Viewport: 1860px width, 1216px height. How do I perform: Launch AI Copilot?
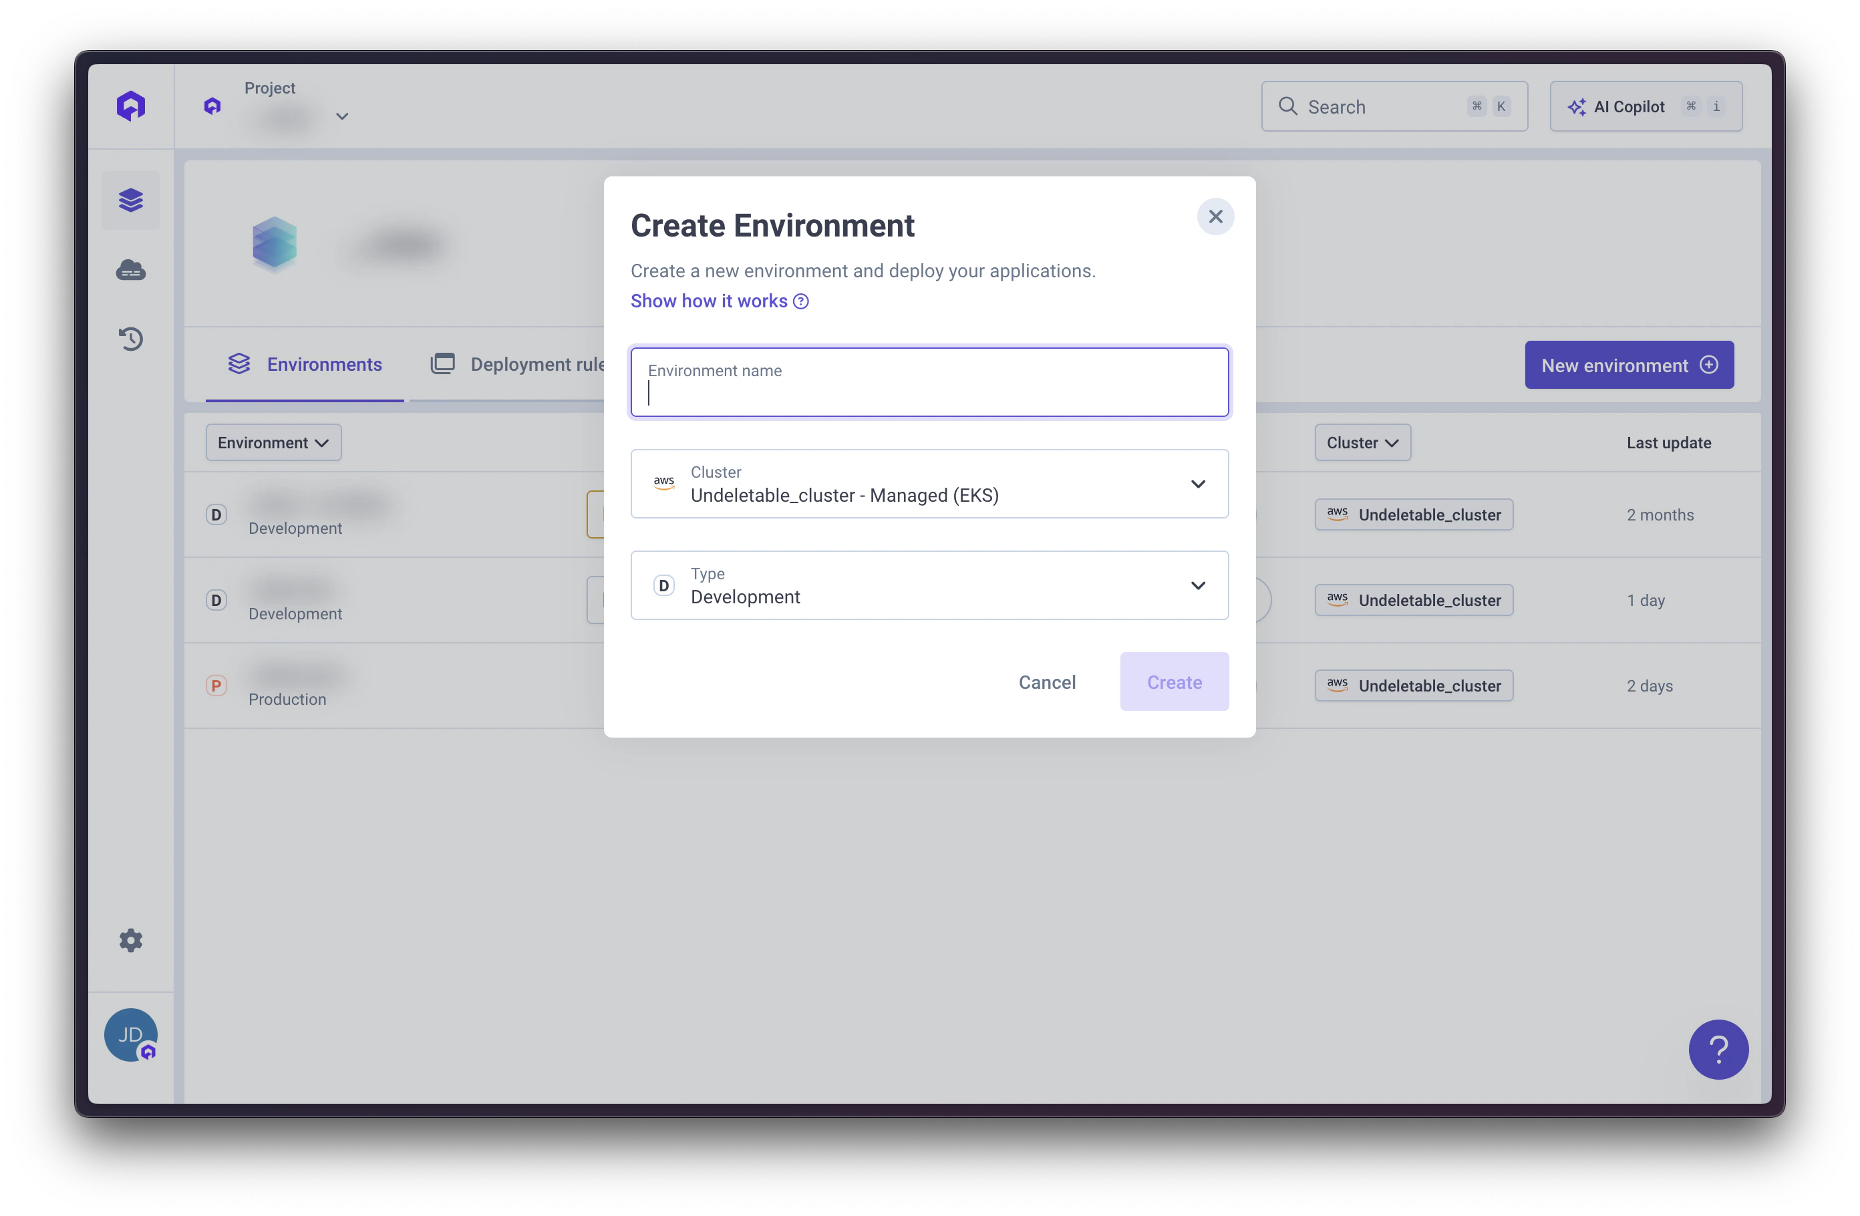click(x=1645, y=106)
